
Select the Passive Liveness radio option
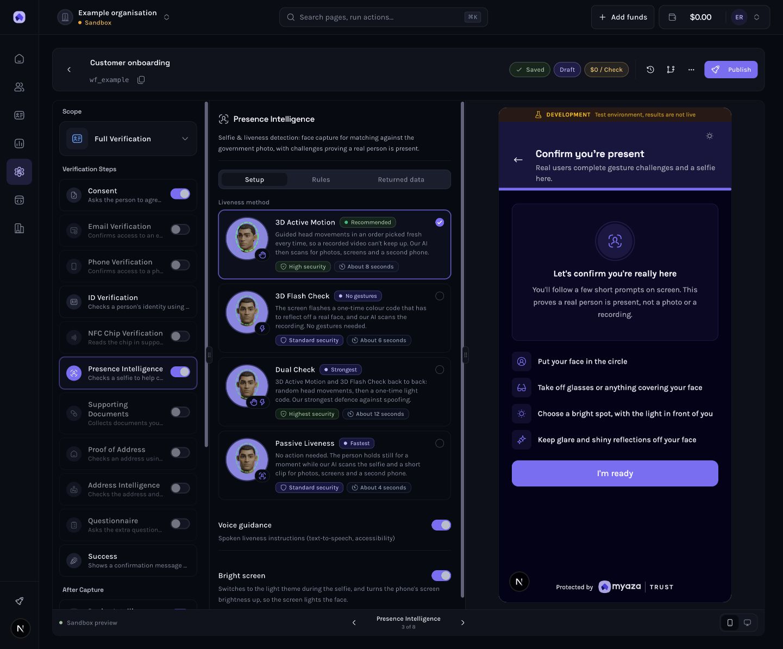[440, 444]
